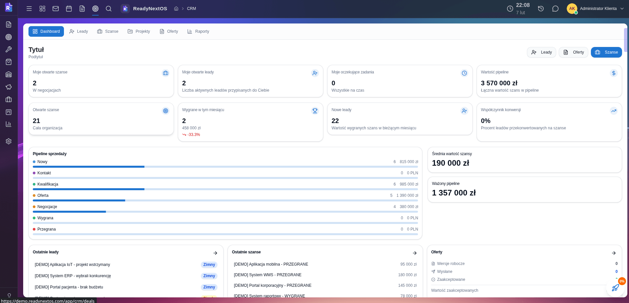Screen dimensions: 629x303
Task: Open the Calendar icon in top bar
Action: 69,9
